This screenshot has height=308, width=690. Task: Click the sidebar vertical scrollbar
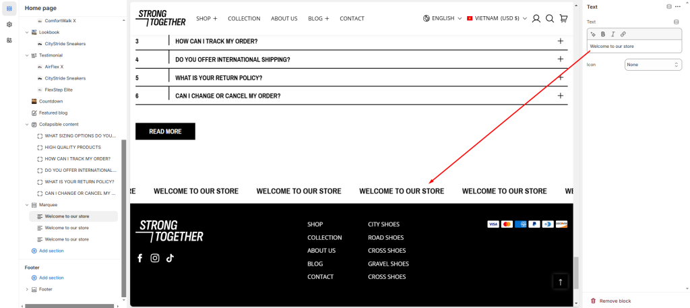pos(124,218)
